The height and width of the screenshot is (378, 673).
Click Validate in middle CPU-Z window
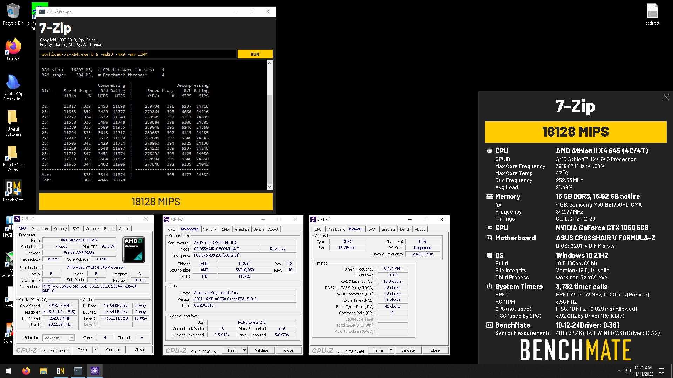(261, 350)
